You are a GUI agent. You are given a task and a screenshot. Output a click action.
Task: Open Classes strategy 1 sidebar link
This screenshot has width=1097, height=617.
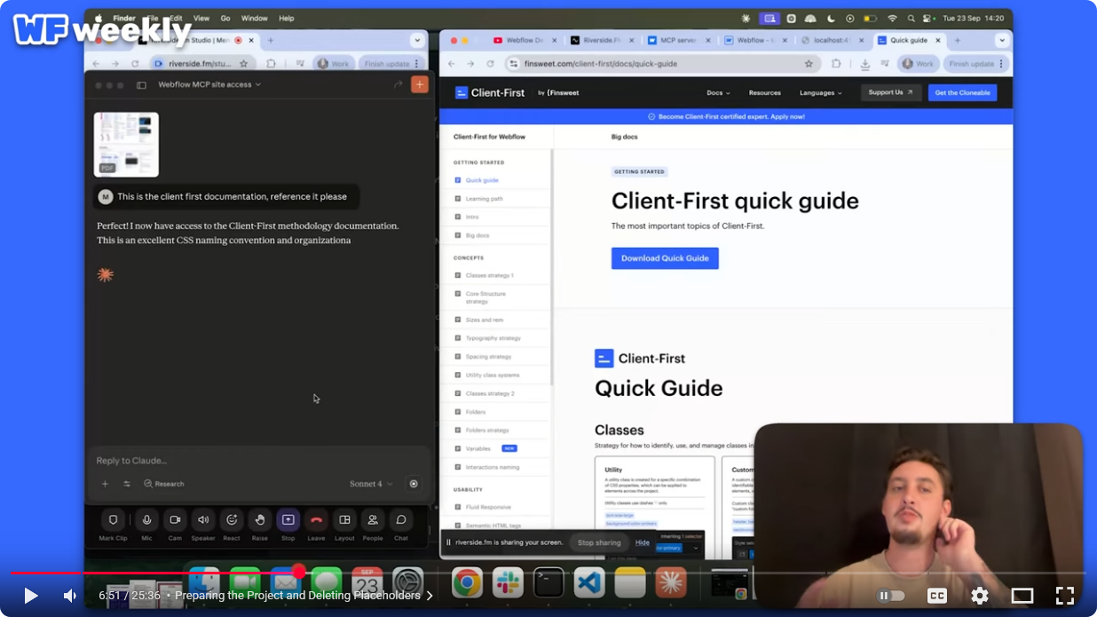[x=489, y=275]
